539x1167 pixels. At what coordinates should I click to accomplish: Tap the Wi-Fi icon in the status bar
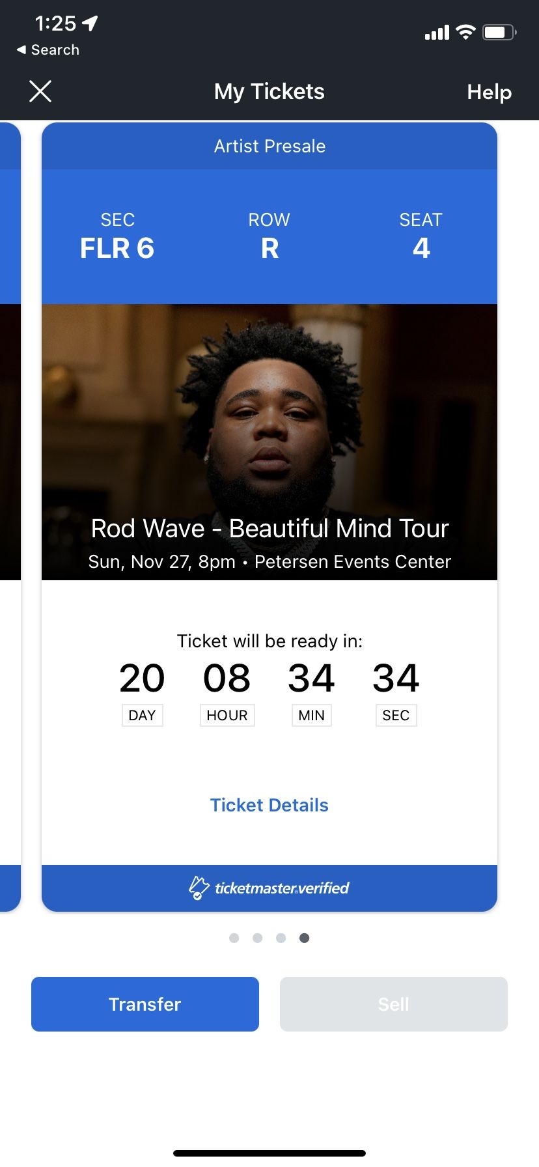pos(465,32)
